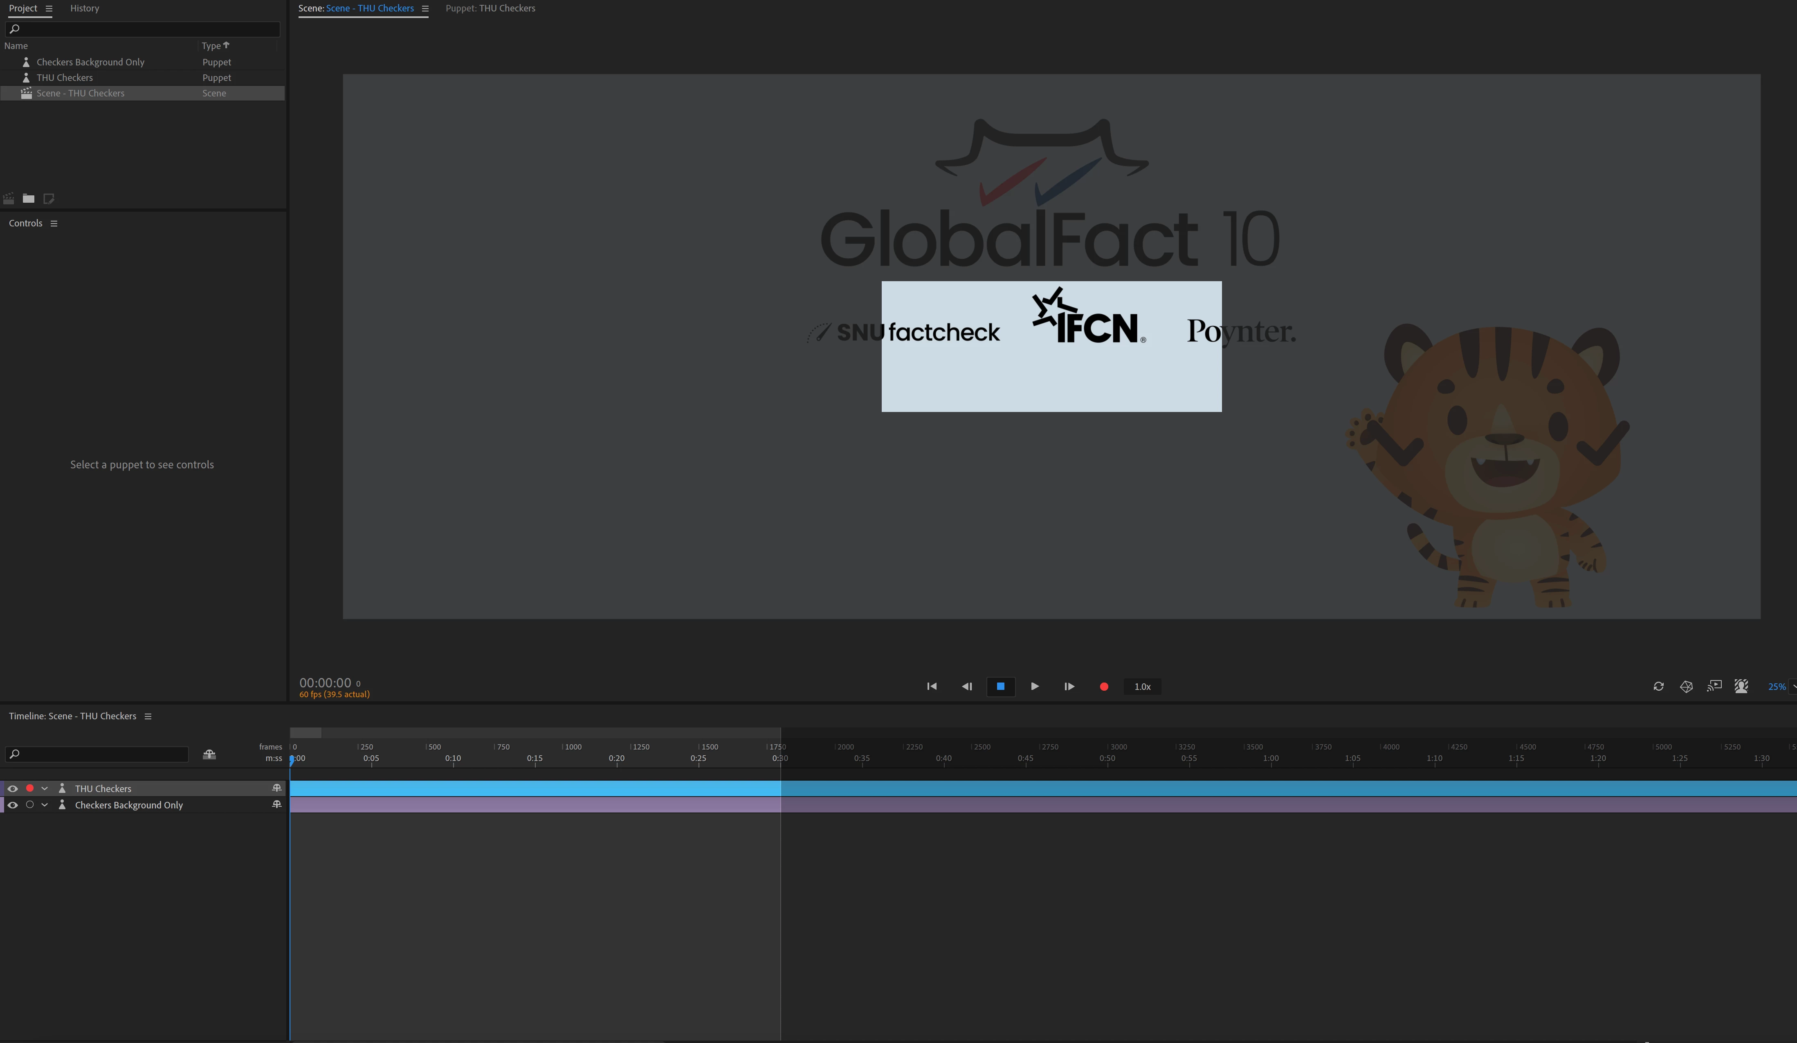Switch to Puppet: THU Checkers tab
1797x1043 pixels.
click(490, 9)
